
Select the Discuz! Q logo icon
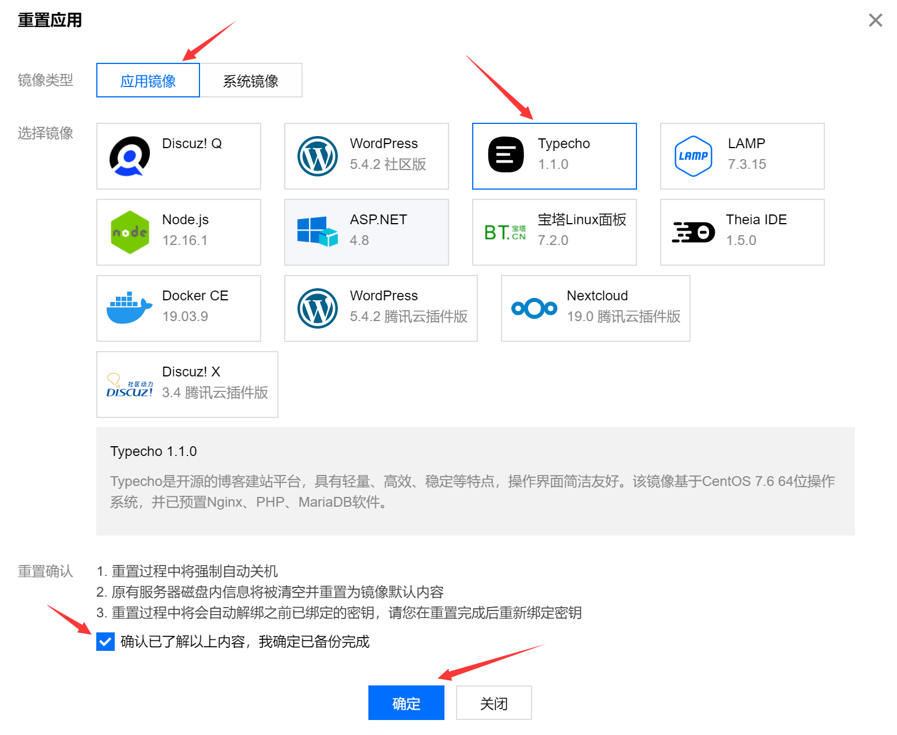[130, 156]
